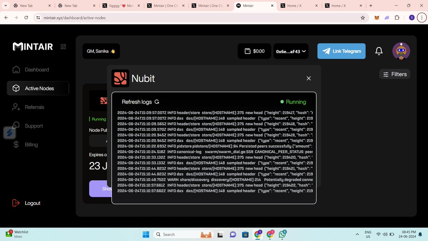Viewport: 428px width, 241px height.
Task: Open Microsoft Store from taskbar
Action: tap(245, 235)
